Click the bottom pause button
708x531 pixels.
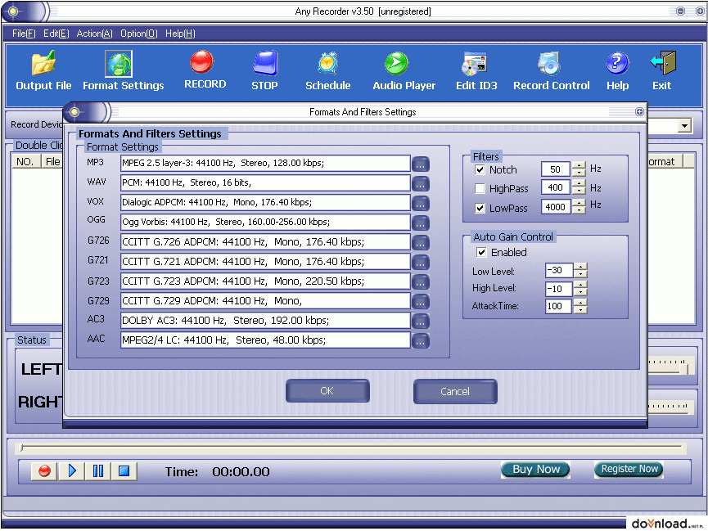97,471
